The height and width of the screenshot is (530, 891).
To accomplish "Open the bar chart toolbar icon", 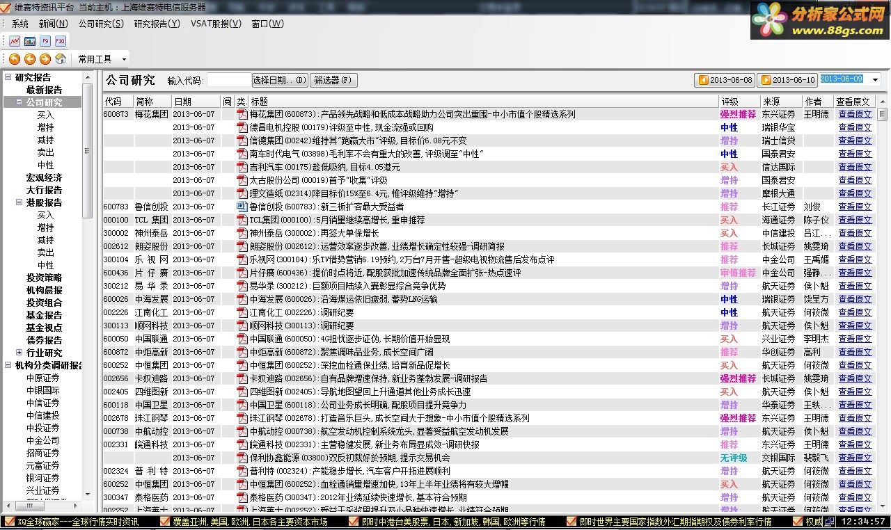I will [30, 41].
